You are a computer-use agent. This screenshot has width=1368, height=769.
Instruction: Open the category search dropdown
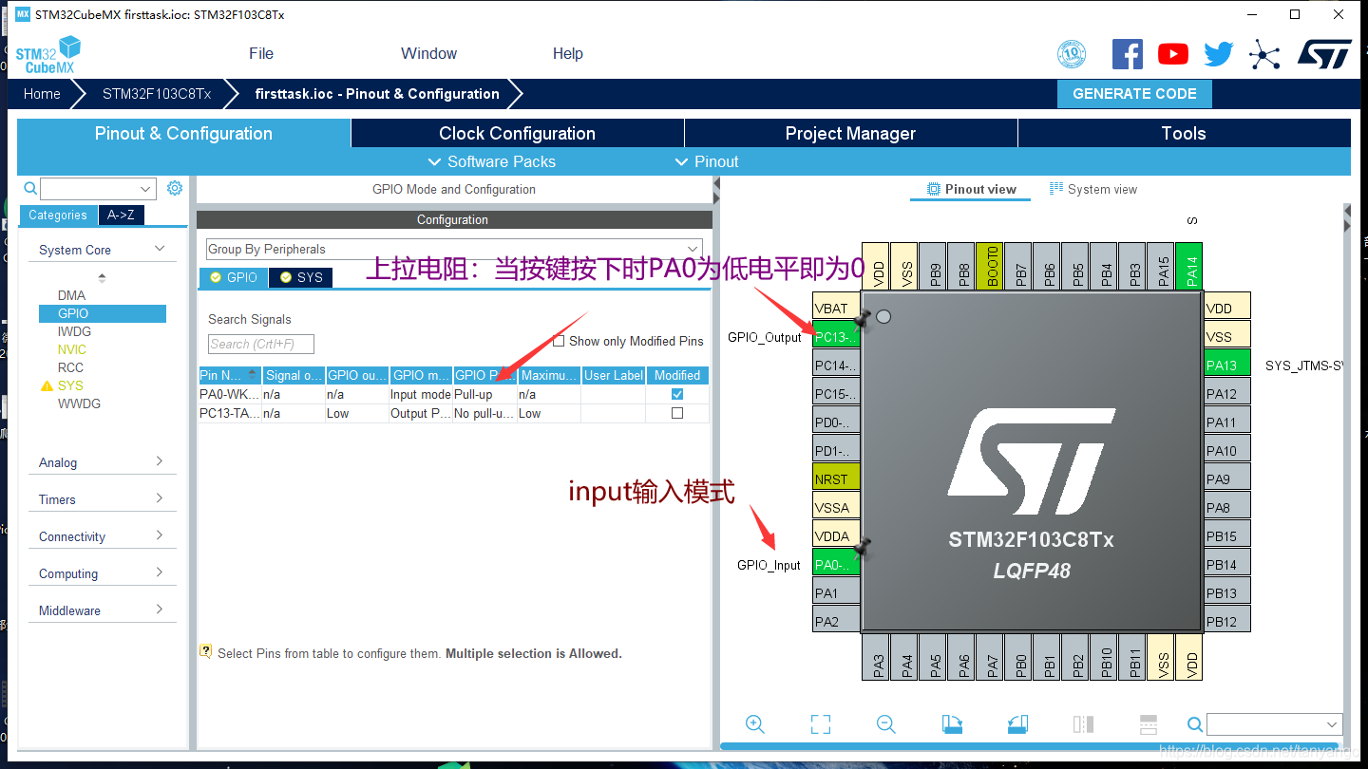(x=145, y=188)
